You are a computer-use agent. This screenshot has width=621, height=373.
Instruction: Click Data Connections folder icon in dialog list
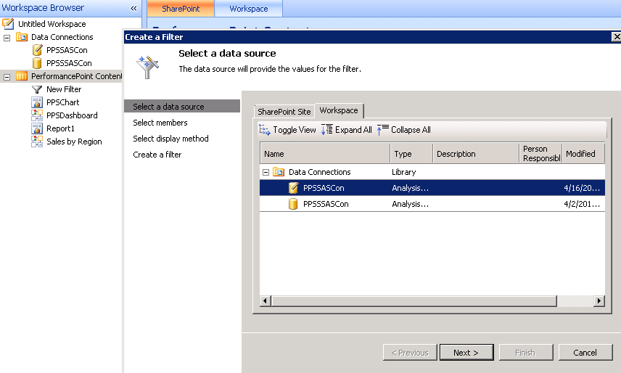(279, 172)
